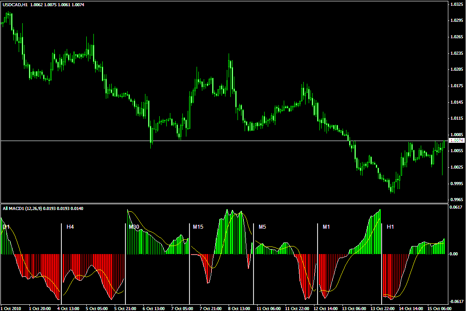
Task: Click the 15 Oct 06:00 time axis label
Action: [x=439, y=309]
